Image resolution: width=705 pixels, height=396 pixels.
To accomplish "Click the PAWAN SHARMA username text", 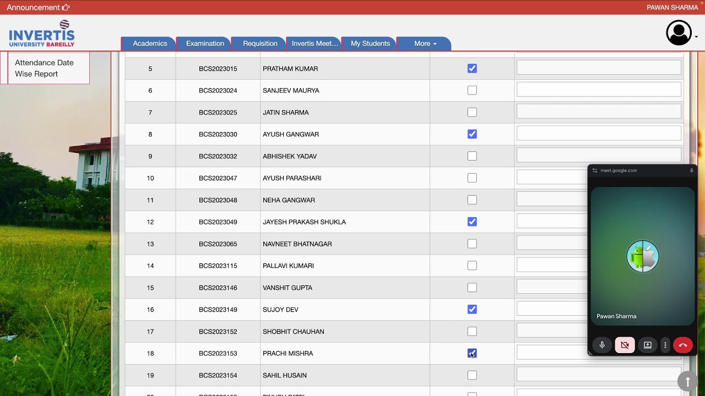I will tap(673, 8).
